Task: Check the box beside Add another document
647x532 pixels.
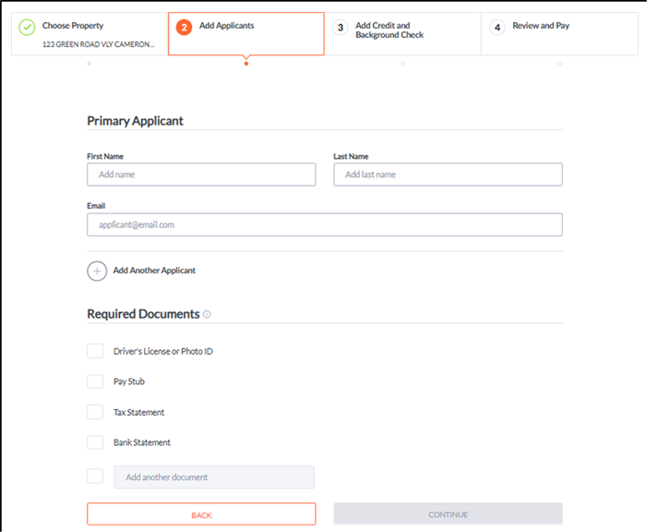Action: (95, 476)
